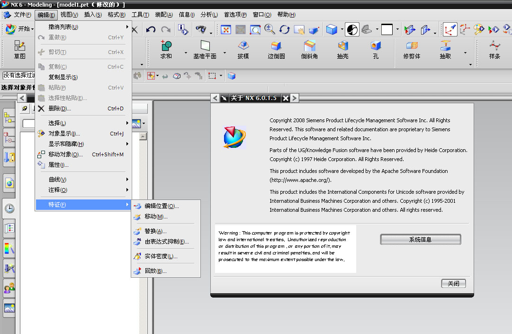
Task: Close the About NX 6.0.1.5 tab
Action: (286, 98)
